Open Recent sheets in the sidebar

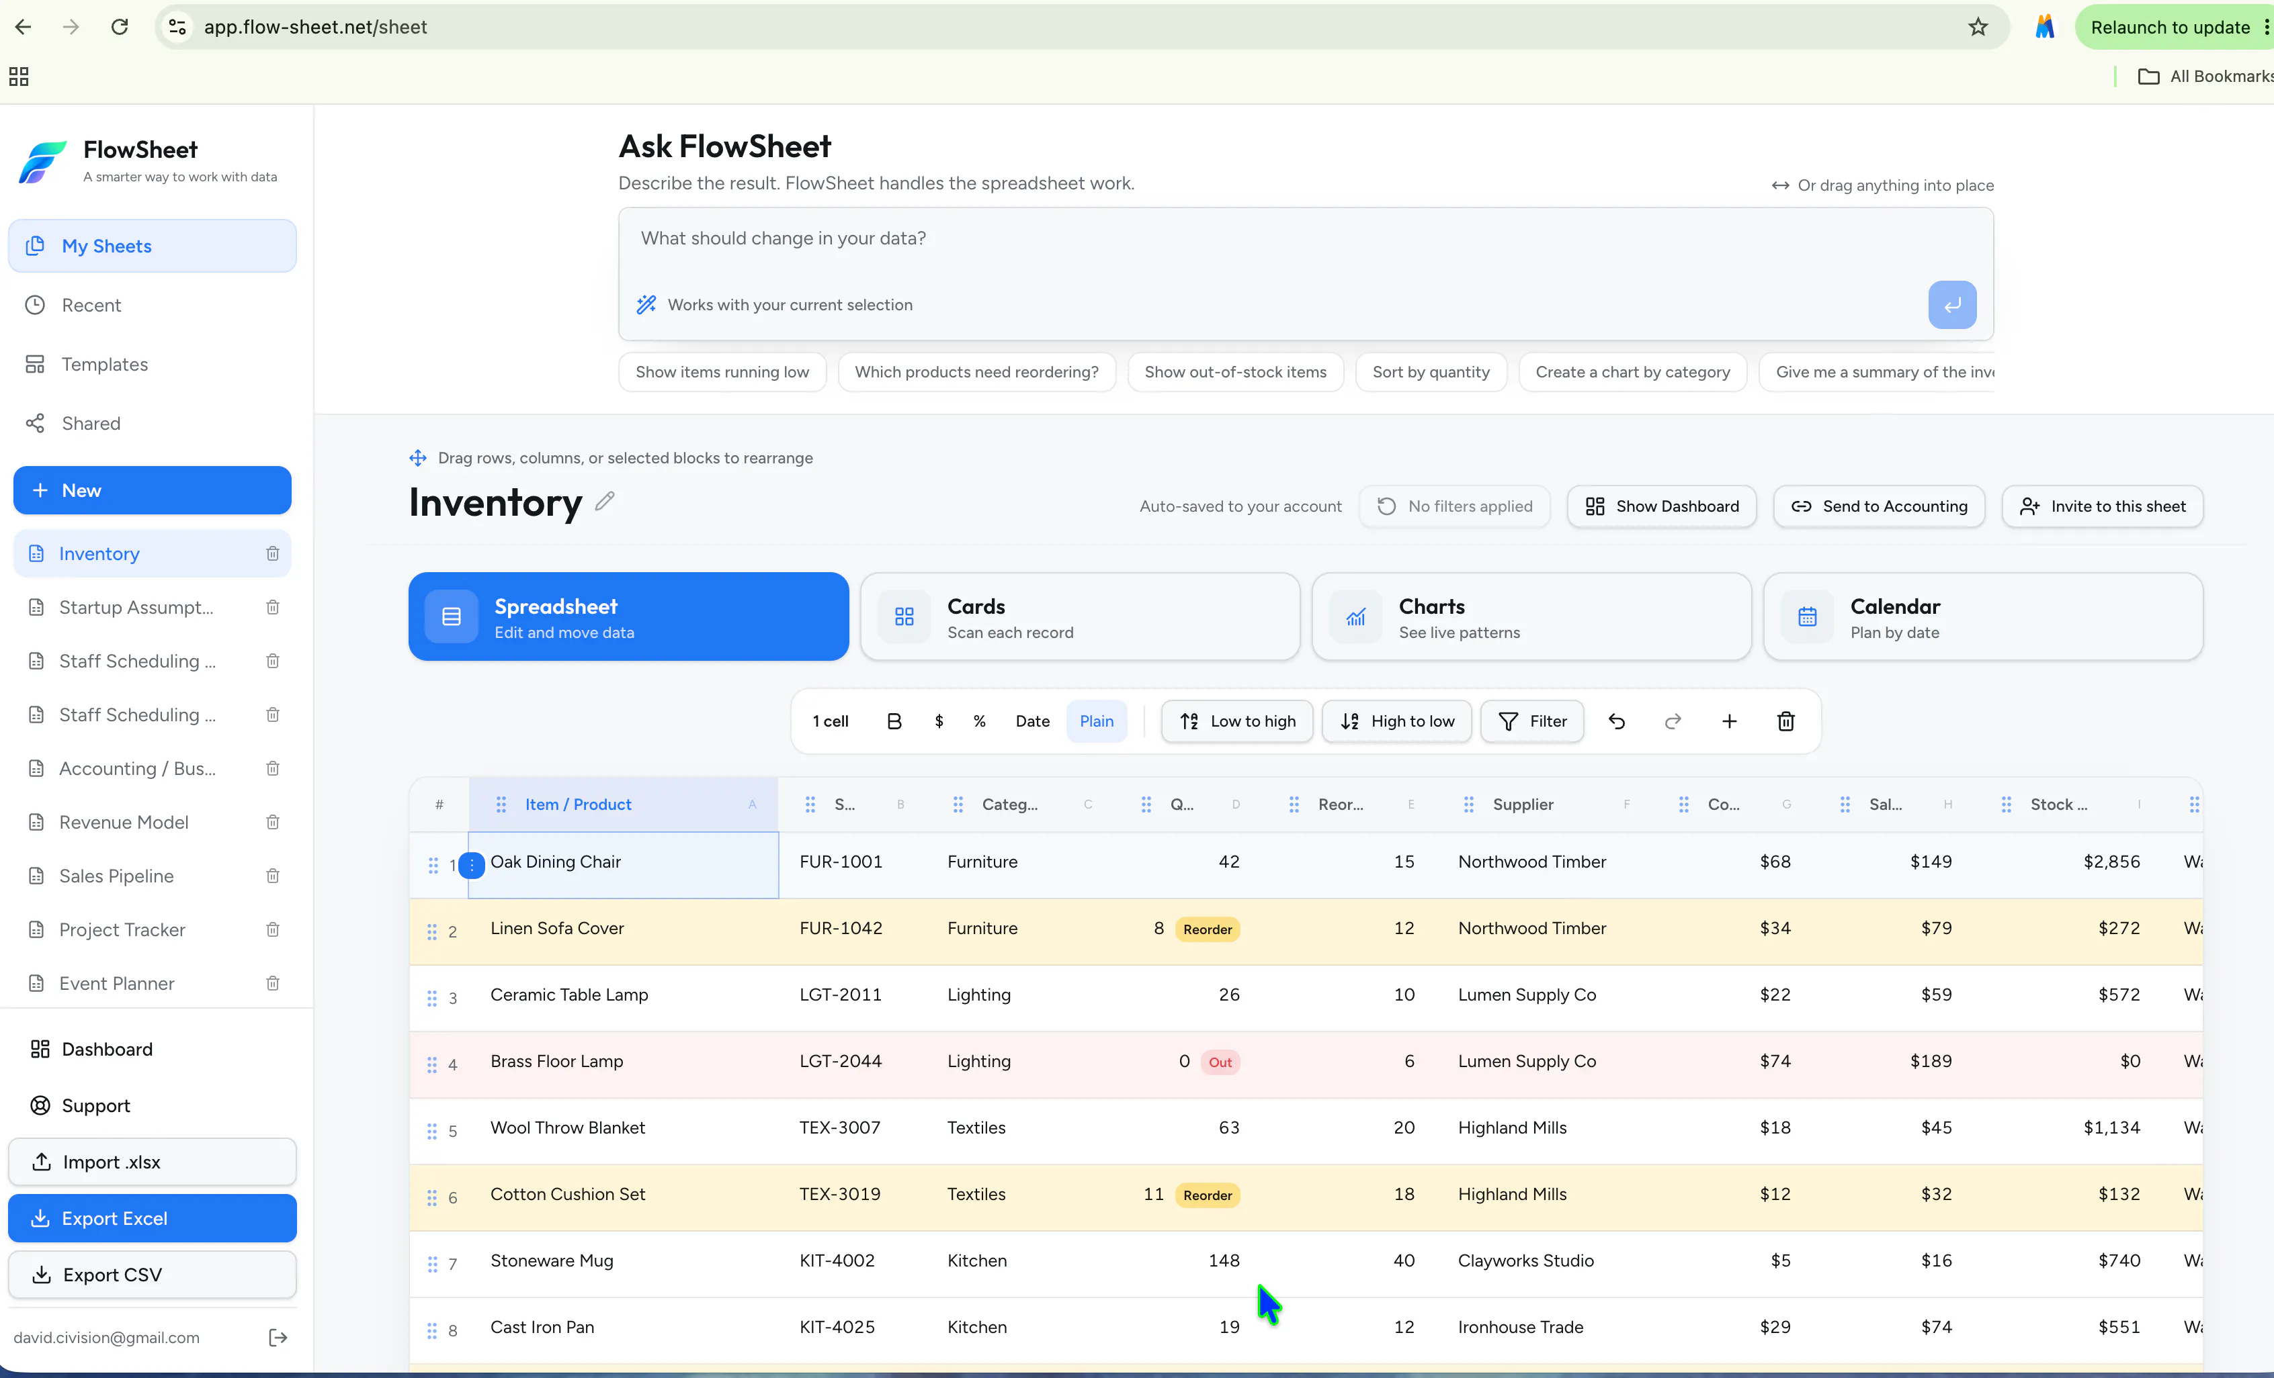153,304
